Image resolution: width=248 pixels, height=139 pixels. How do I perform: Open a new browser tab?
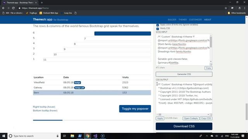42,3
